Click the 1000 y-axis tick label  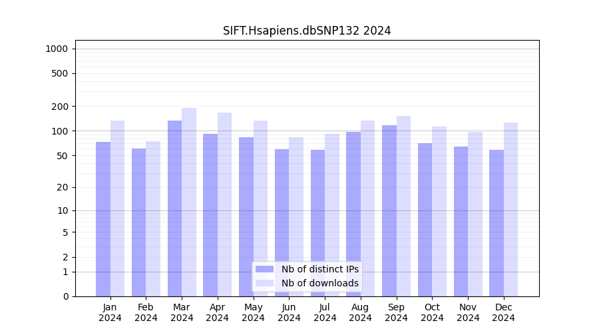(x=57, y=49)
